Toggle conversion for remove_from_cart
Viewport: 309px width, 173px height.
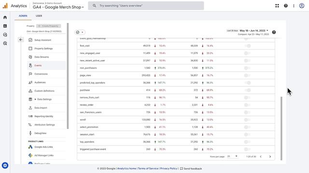(x=247, y=98)
